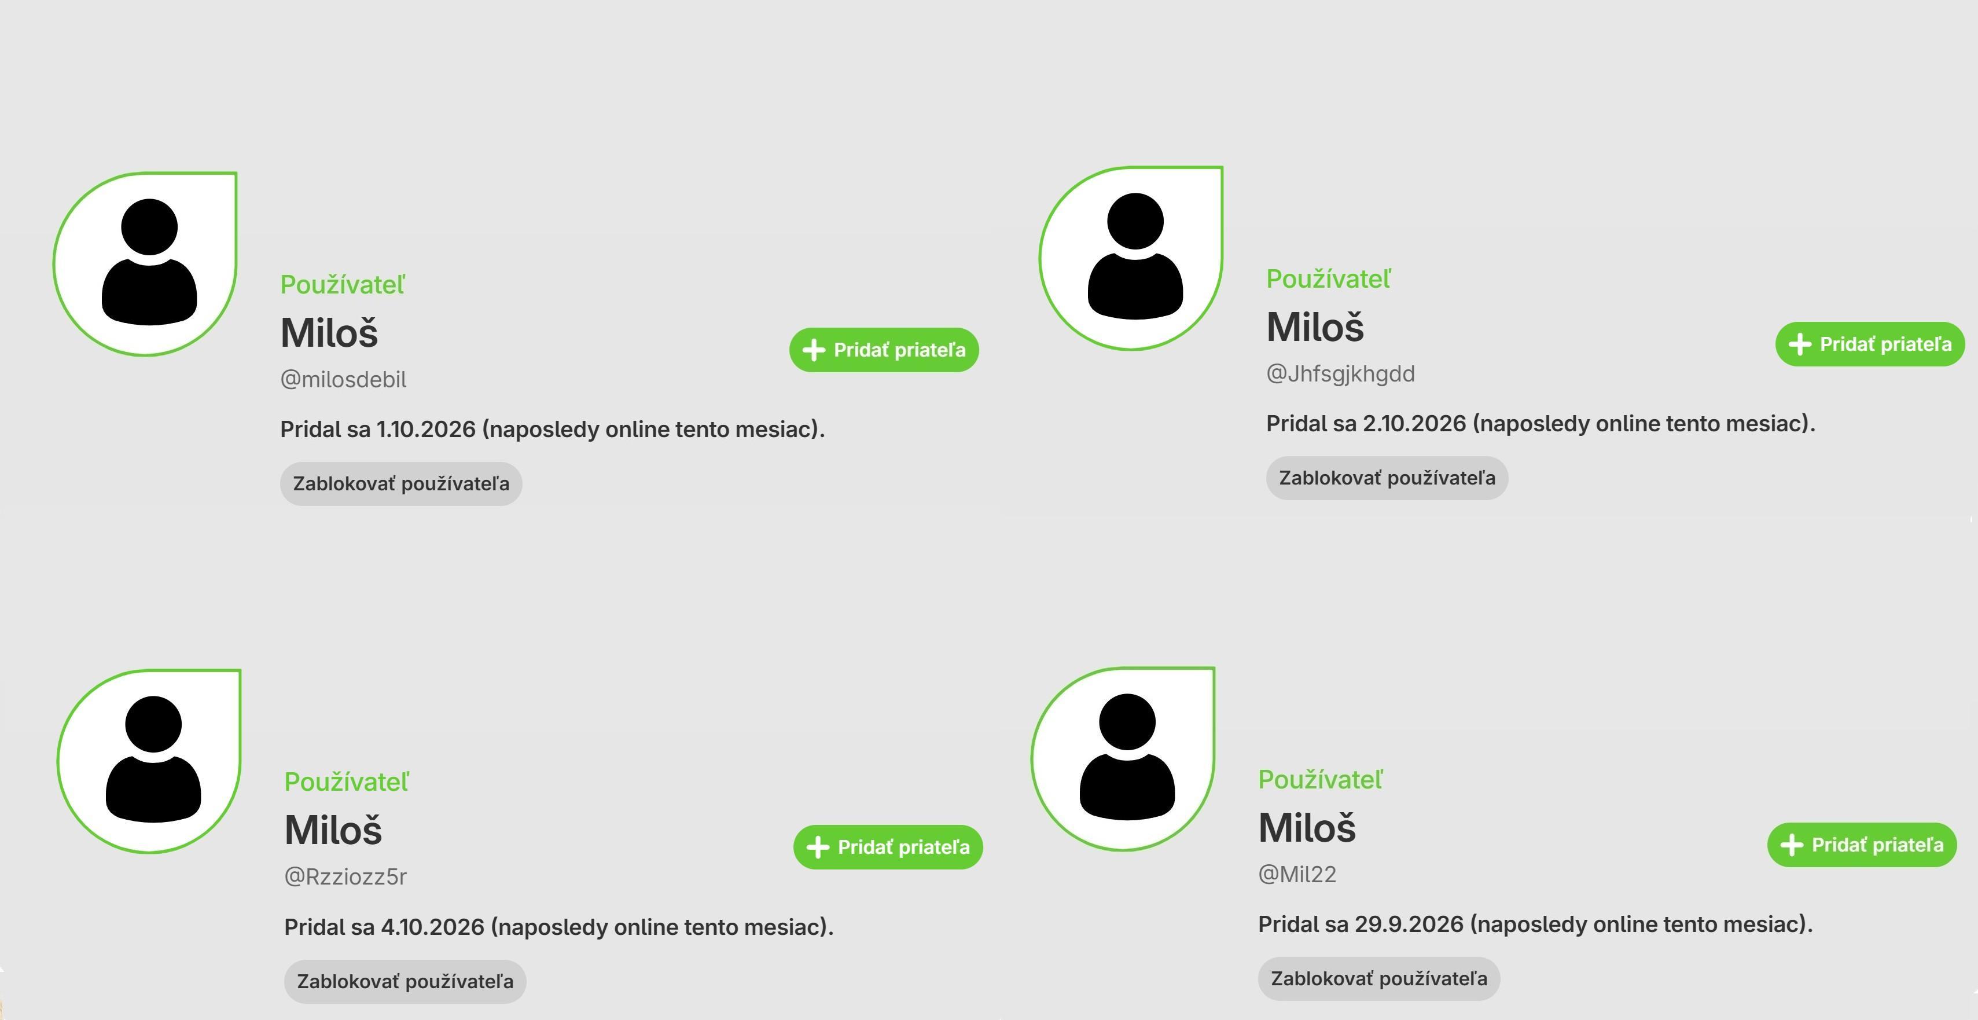Click plus icon next to @Rzziozz5r
Screen dimensions: 1978x1020
point(818,847)
